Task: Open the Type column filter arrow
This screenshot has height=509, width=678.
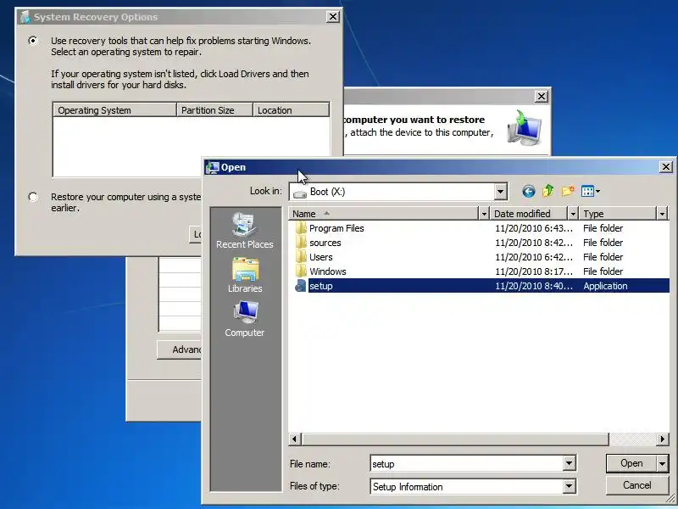Action: click(662, 214)
